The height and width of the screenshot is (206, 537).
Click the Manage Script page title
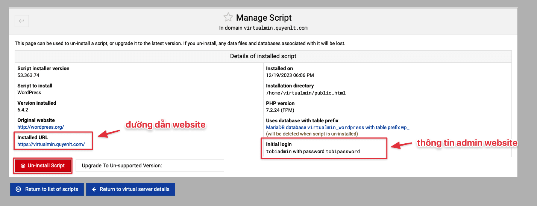[x=264, y=18]
